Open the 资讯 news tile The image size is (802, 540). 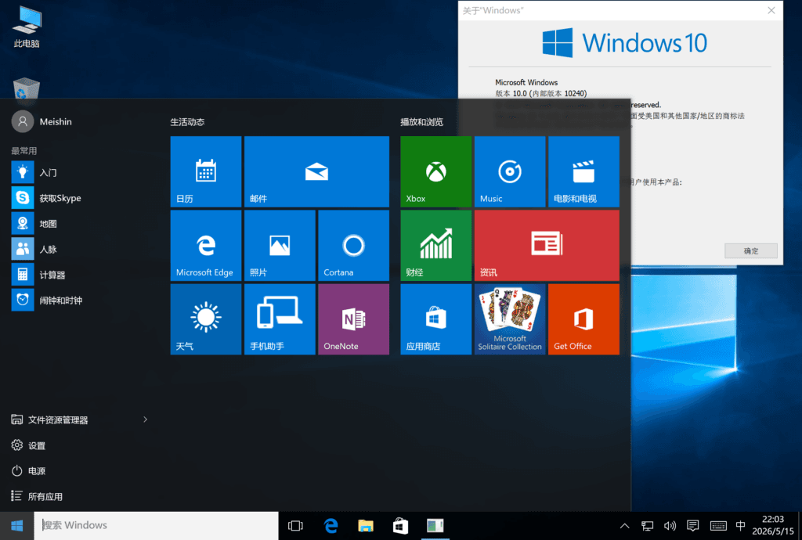point(547,245)
